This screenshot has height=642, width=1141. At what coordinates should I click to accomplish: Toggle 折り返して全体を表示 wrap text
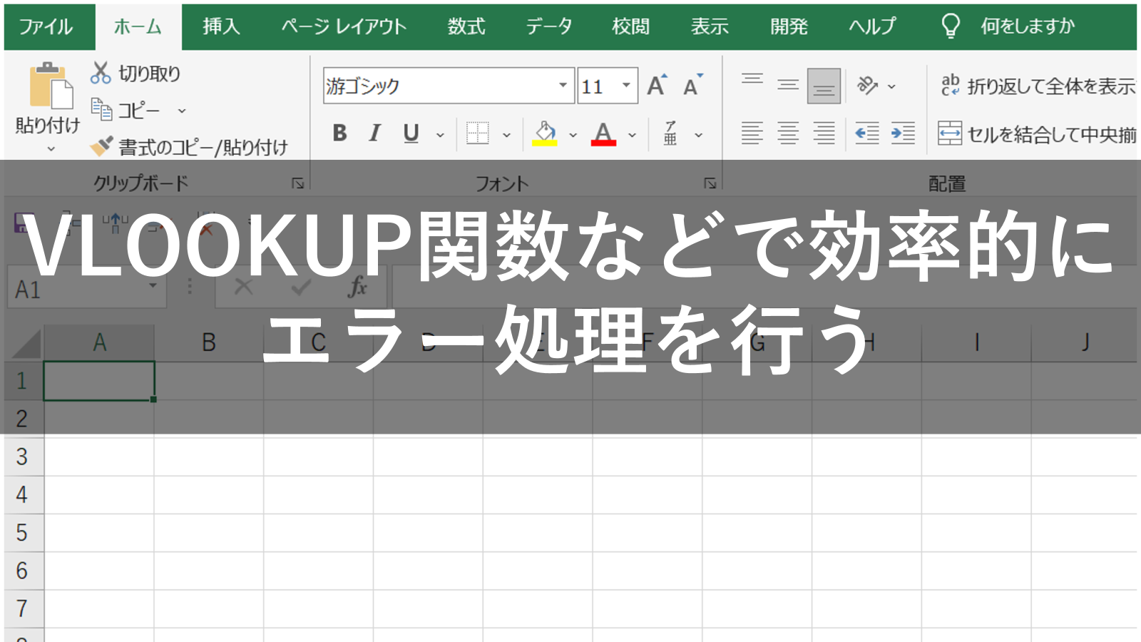click(x=1038, y=86)
